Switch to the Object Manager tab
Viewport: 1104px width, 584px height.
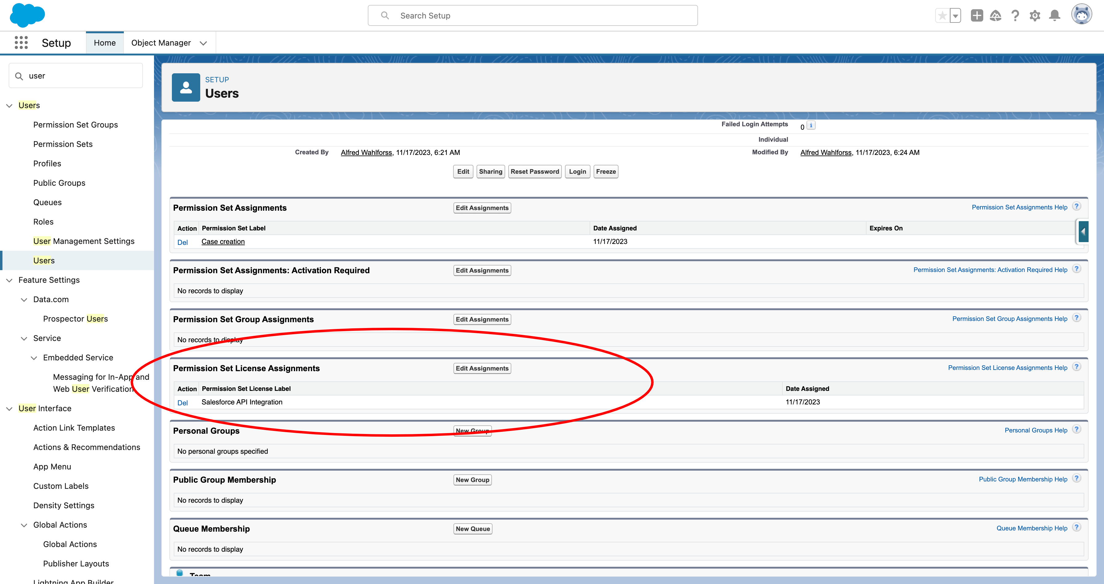(x=161, y=43)
